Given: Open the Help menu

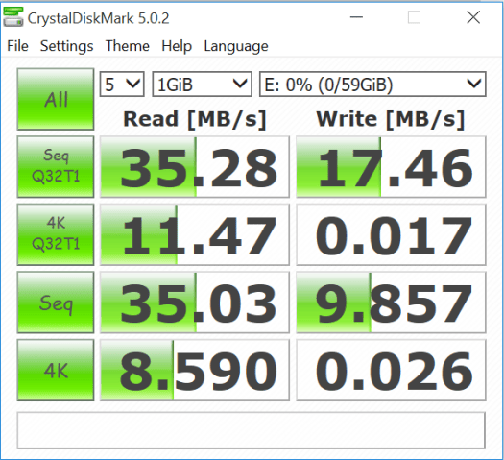Looking at the screenshot, I should point(177,46).
